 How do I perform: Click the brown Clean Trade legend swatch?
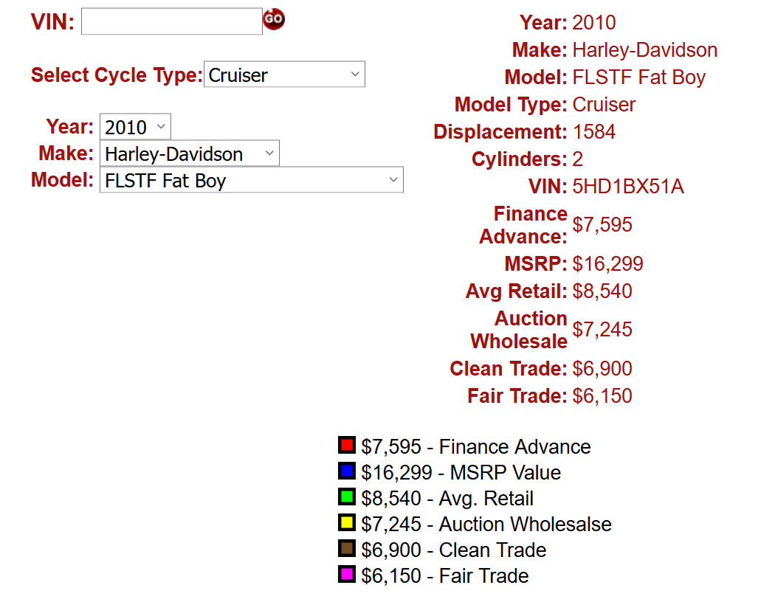coord(347,549)
